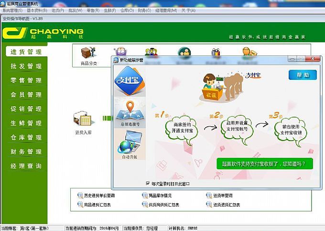The height and width of the screenshot is (231, 325).
Task: Open the 关于(A) menu
Action: pos(188,11)
